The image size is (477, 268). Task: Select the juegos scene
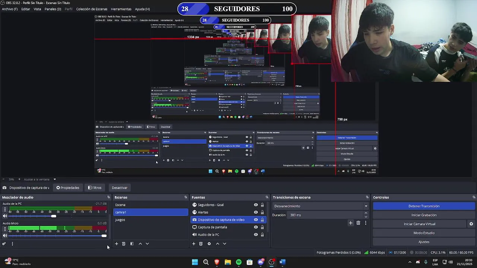(x=151, y=220)
